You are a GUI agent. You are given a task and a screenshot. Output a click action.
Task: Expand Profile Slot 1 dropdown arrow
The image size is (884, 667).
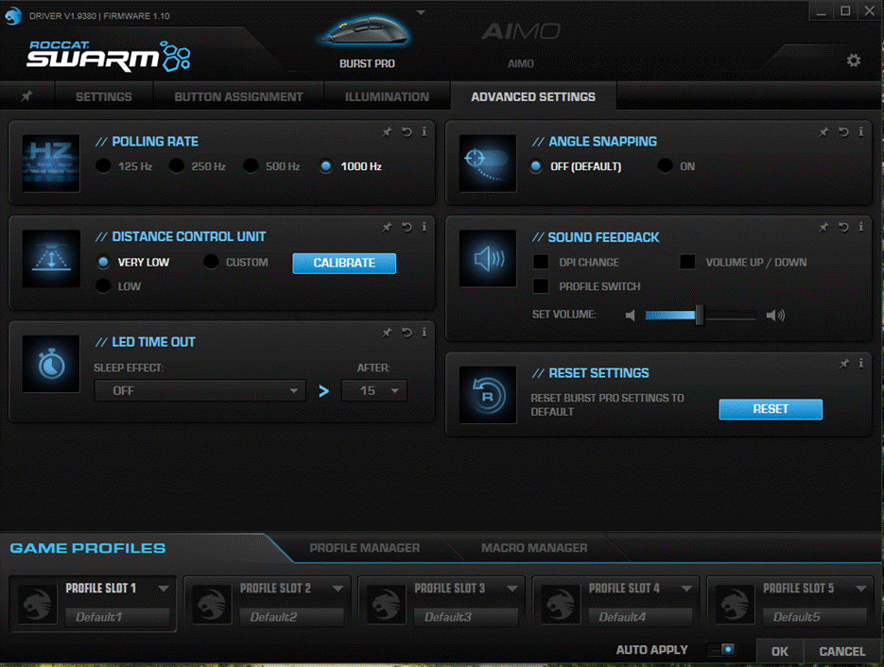click(164, 589)
